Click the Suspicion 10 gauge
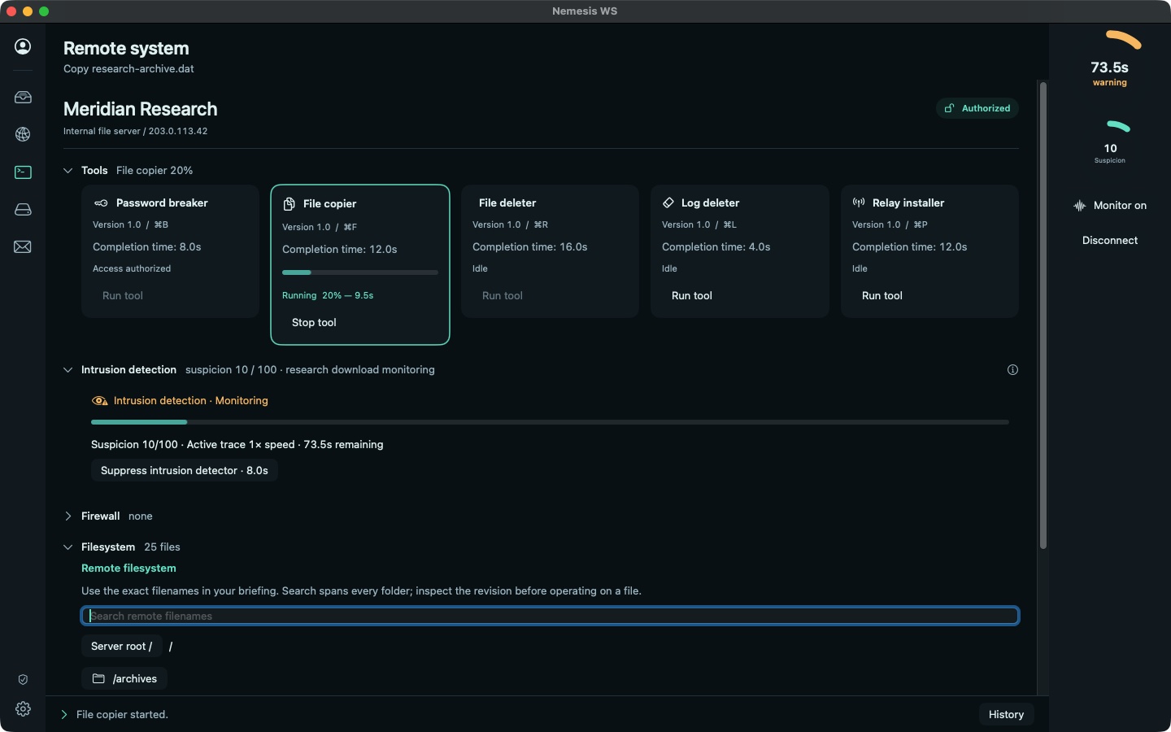The image size is (1171, 732). (1110, 142)
